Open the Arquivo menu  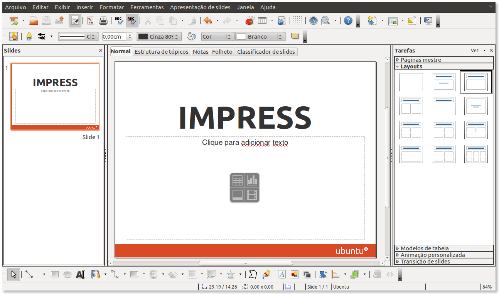coord(15,7)
